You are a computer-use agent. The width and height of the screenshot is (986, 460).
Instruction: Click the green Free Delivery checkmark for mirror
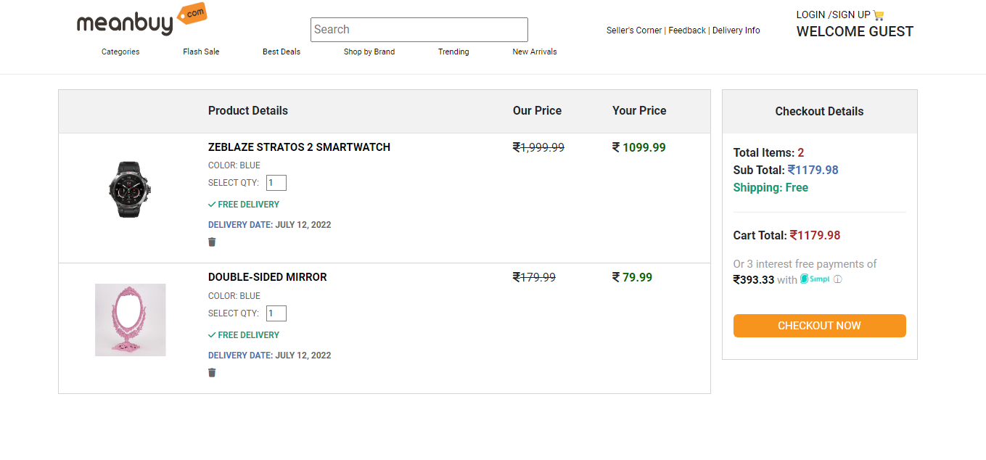click(x=212, y=335)
